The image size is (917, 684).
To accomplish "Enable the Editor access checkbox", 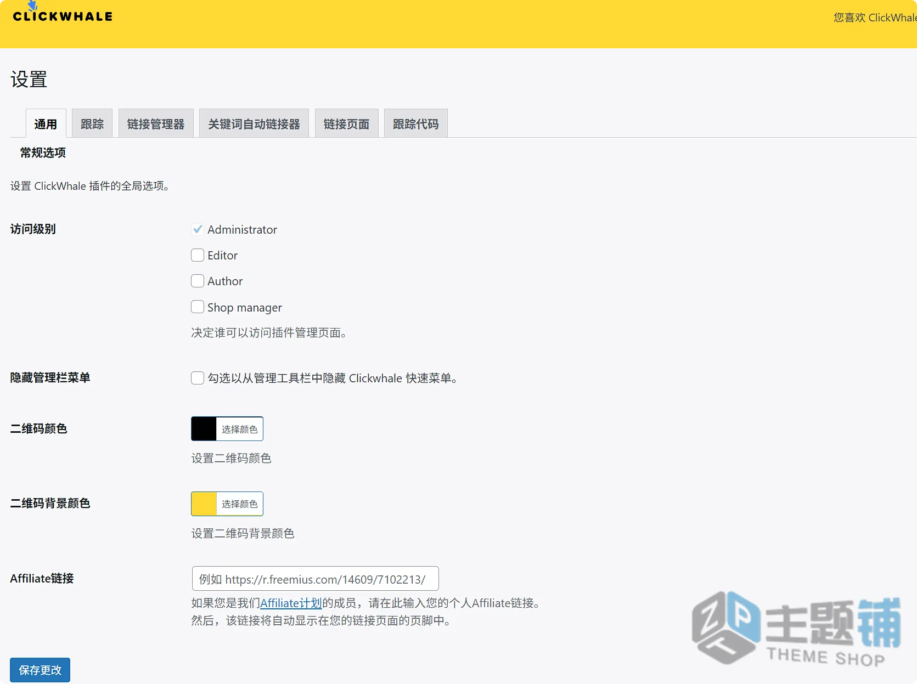I will (198, 255).
